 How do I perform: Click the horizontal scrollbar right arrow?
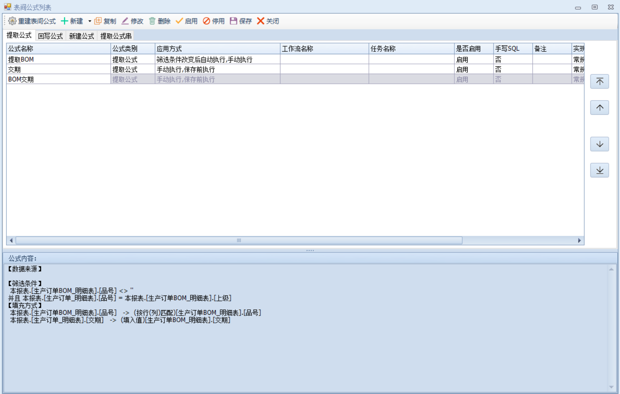(x=579, y=240)
